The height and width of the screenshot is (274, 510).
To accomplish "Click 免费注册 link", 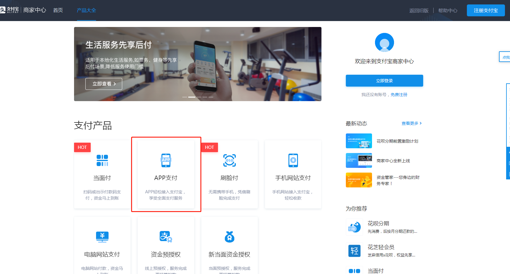I will click(399, 95).
